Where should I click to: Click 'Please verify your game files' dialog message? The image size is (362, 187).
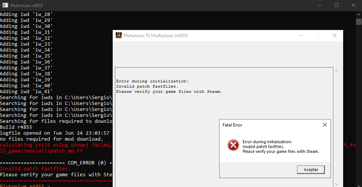coord(281,151)
